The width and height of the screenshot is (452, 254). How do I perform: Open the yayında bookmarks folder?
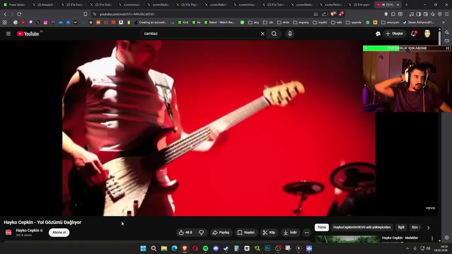(x=353, y=22)
